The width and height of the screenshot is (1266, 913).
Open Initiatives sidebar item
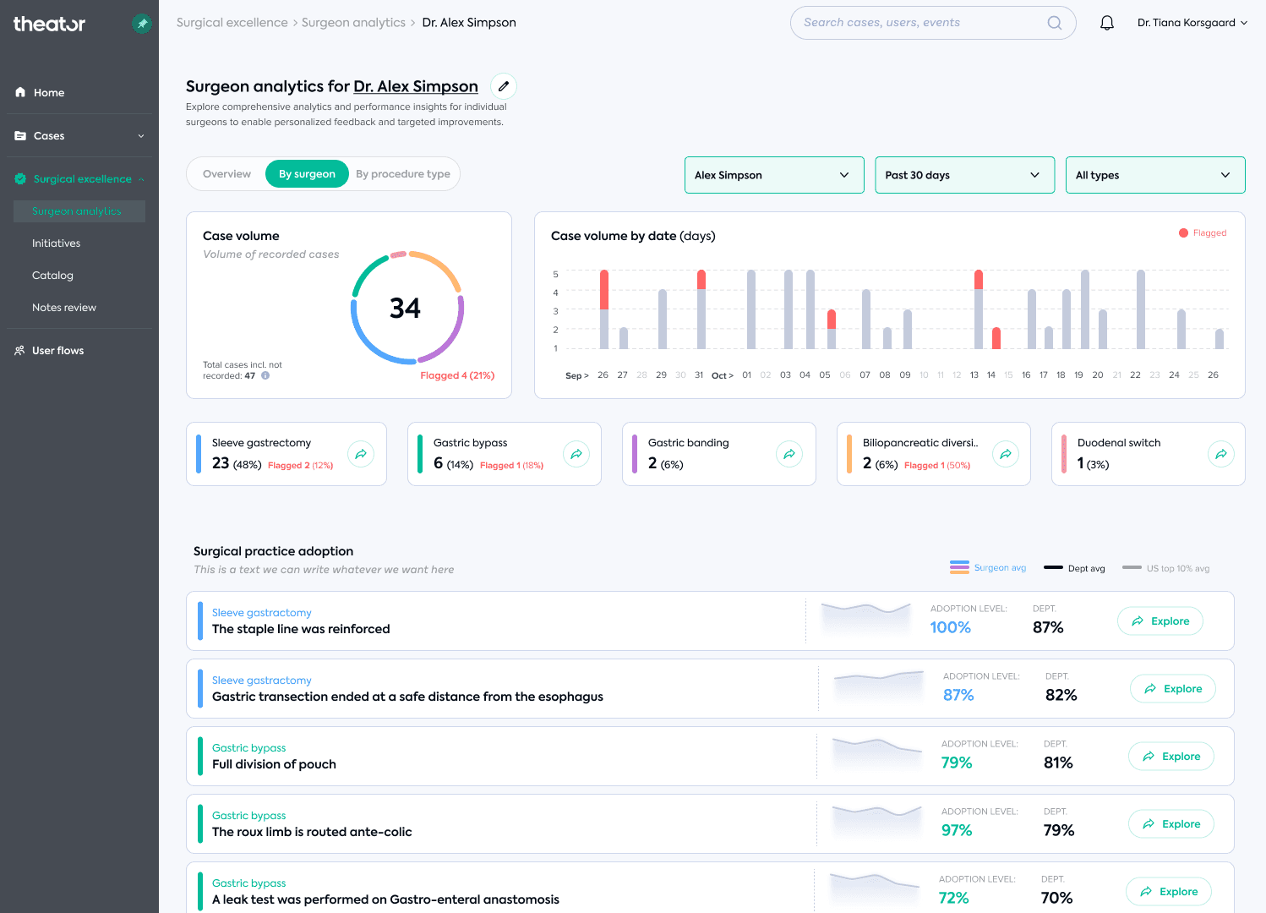(57, 243)
